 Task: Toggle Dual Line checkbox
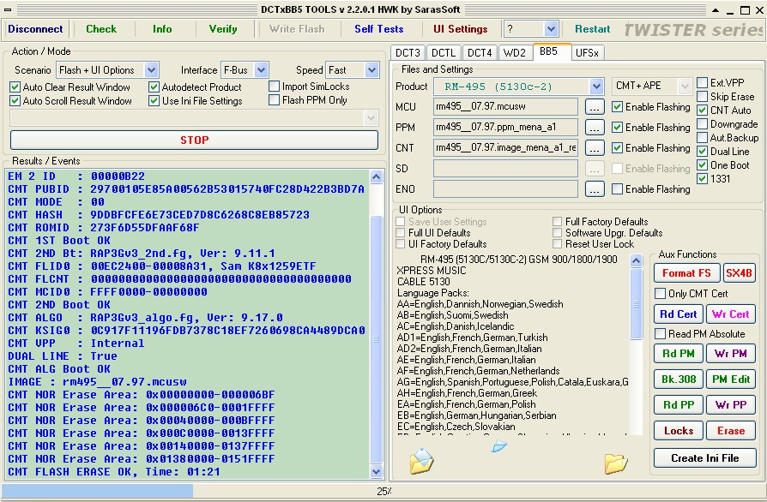(x=703, y=152)
